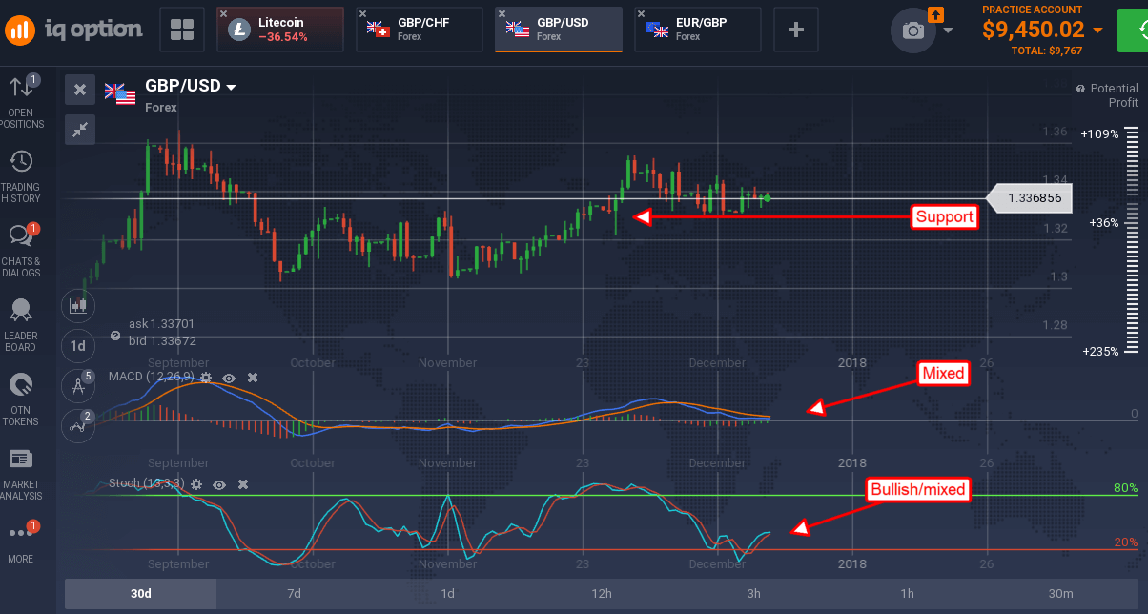The height and width of the screenshot is (614, 1148).
Task: Select the 7d time range
Action: pos(294,594)
